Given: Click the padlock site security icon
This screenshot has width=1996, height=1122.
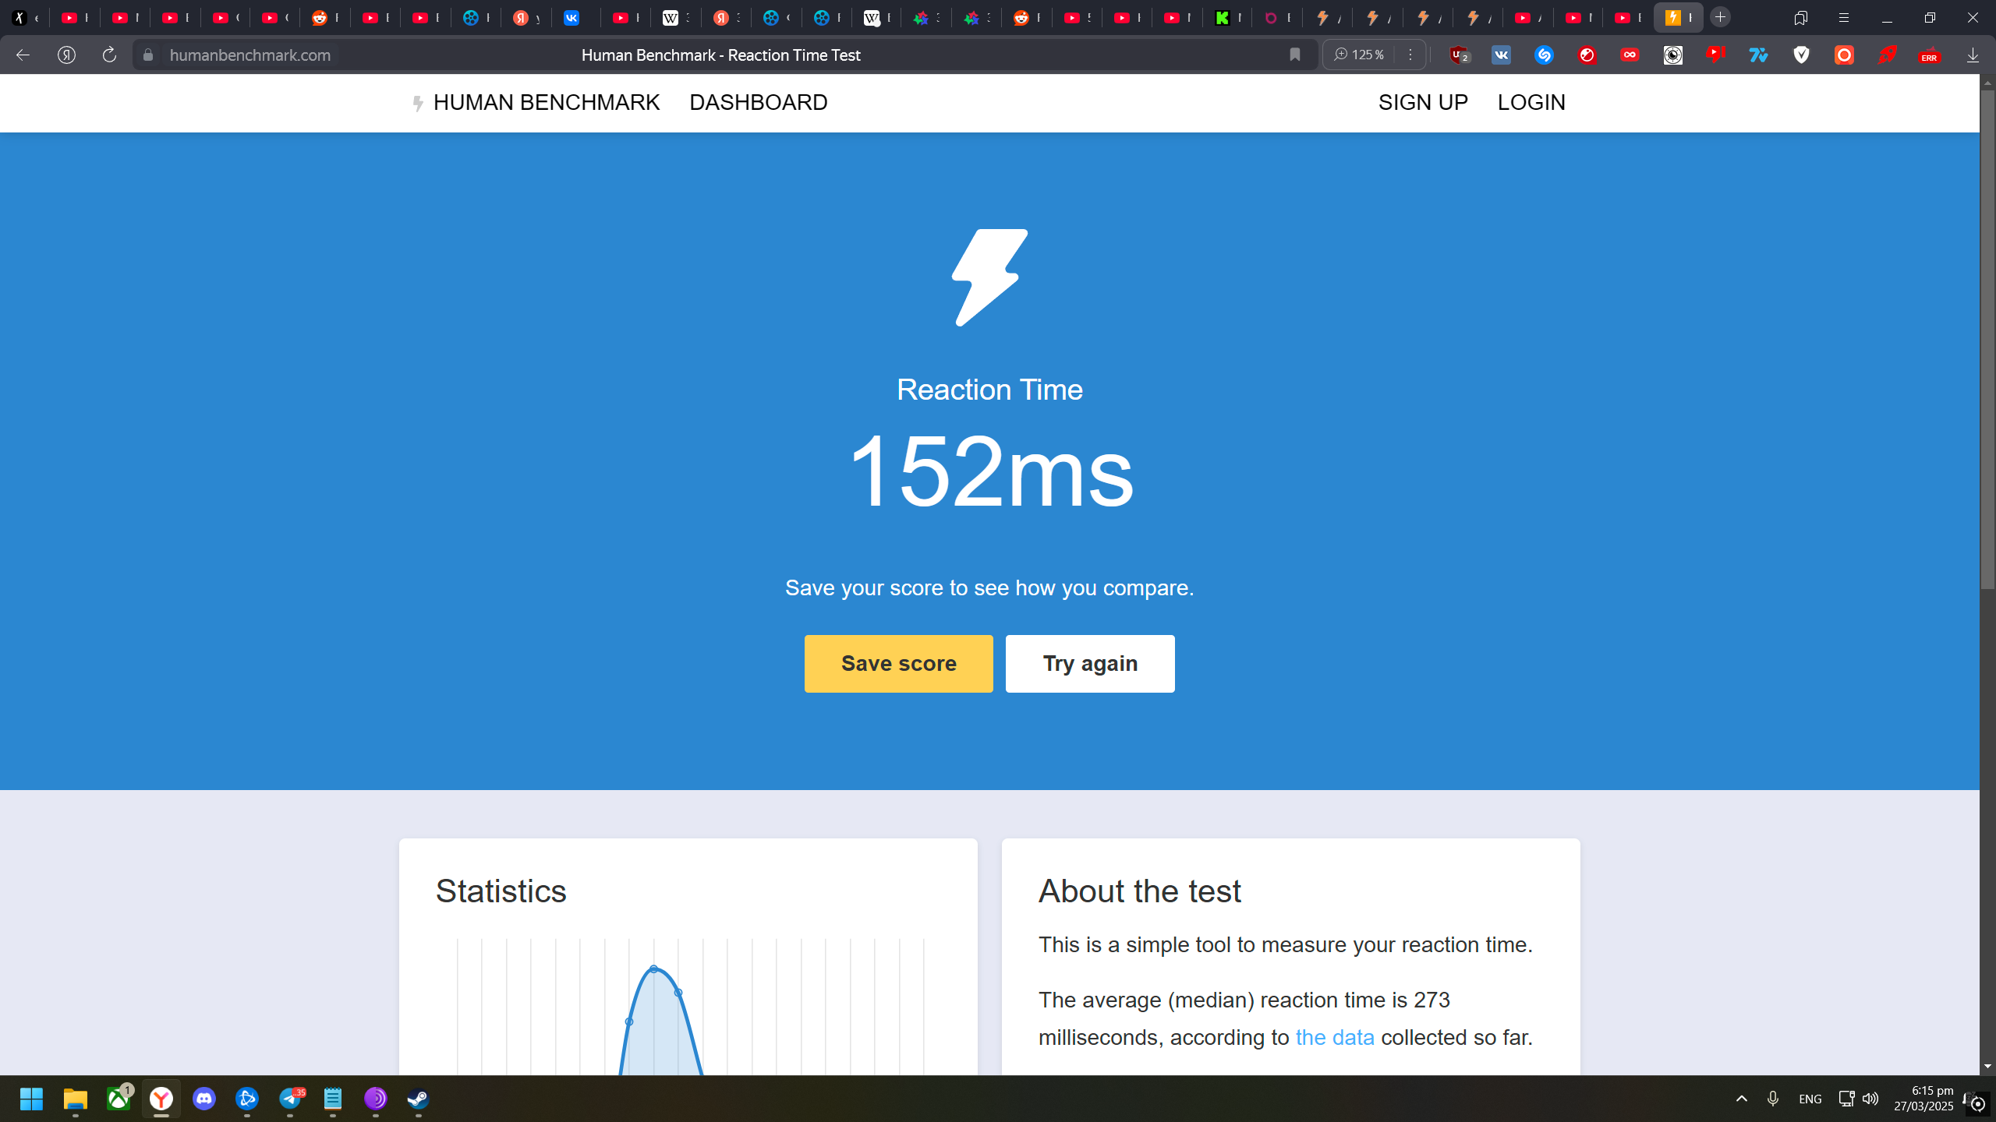Looking at the screenshot, I should point(148,55).
